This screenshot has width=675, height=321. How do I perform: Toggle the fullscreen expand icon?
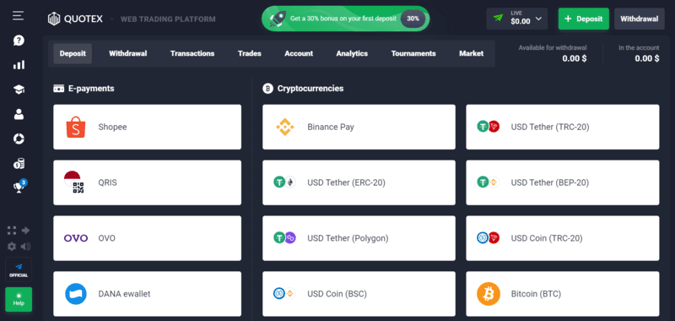[x=12, y=230]
